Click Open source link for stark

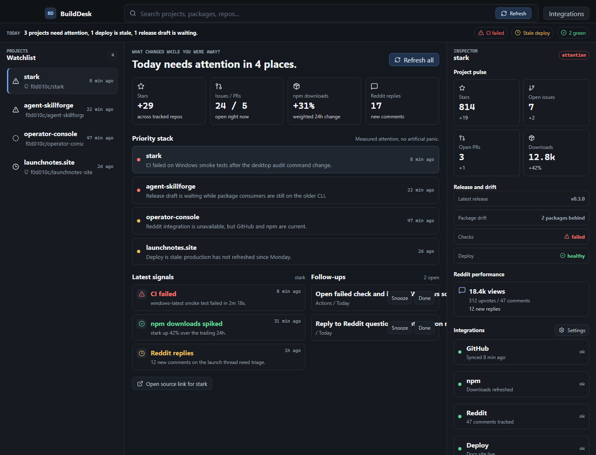(x=172, y=383)
